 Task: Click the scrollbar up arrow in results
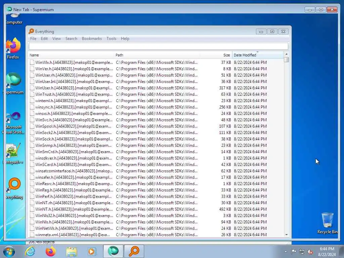click(286, 54)
